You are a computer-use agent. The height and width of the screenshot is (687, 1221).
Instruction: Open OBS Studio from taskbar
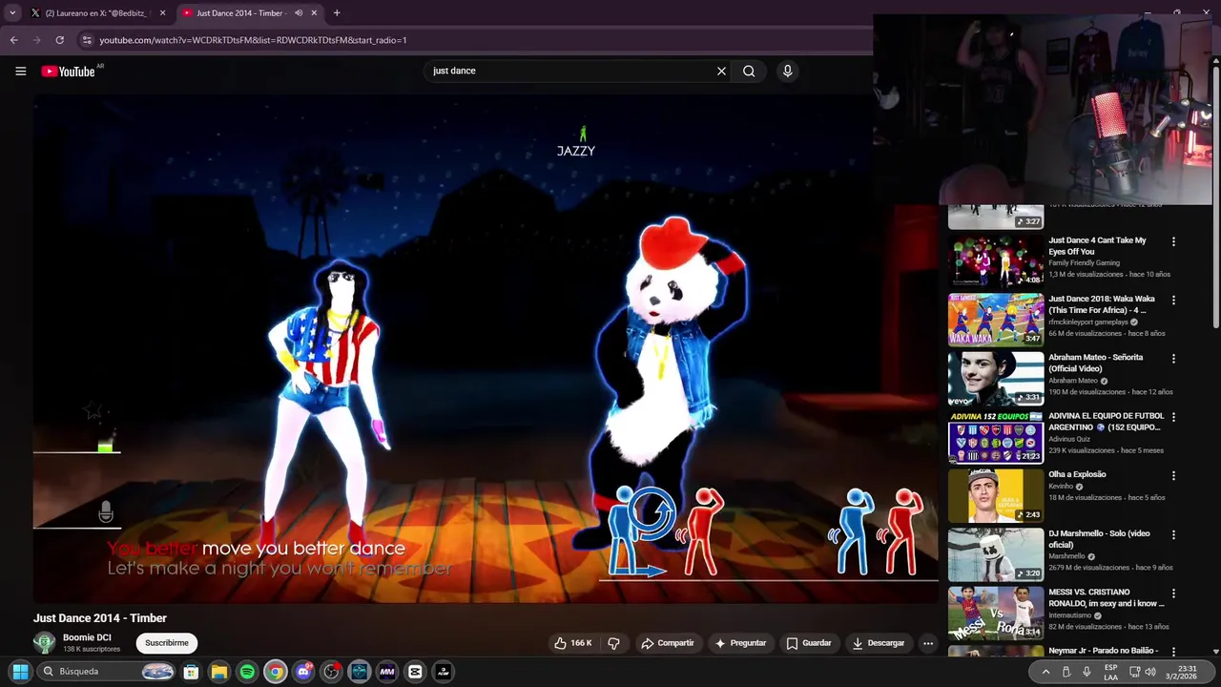tap(331, 672)
